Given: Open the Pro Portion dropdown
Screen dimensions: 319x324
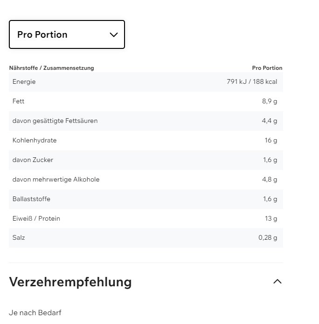Looking at the screenshot, I should point(67,34).
